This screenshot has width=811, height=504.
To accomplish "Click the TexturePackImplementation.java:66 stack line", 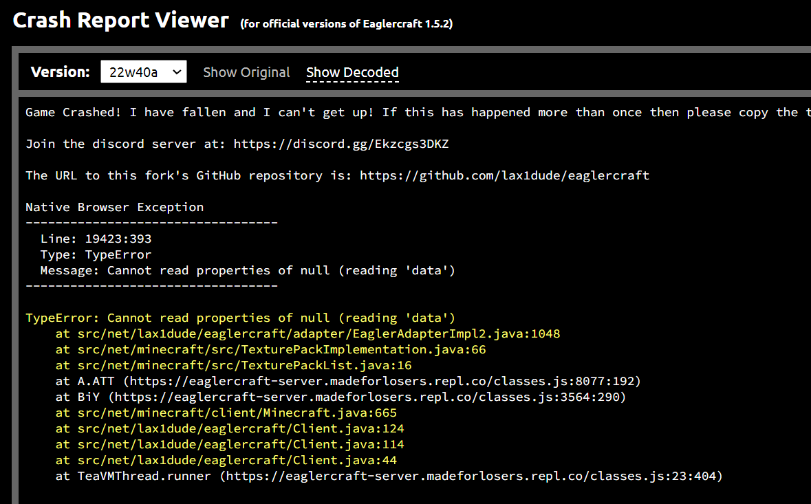I will point(271,350).
